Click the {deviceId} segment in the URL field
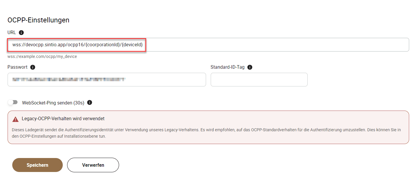Image resolution: width=415 pixels, height=181 pixels. (x=132, y=45)
